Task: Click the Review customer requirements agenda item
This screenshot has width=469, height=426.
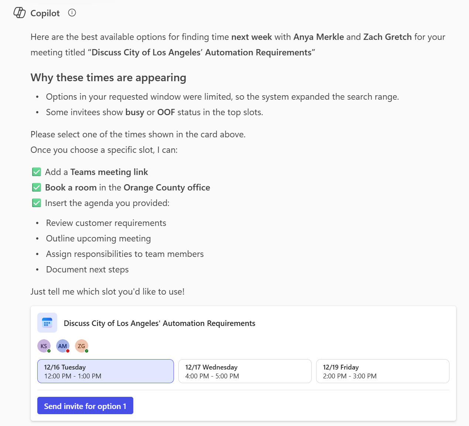Action: [x=106, y=223]
